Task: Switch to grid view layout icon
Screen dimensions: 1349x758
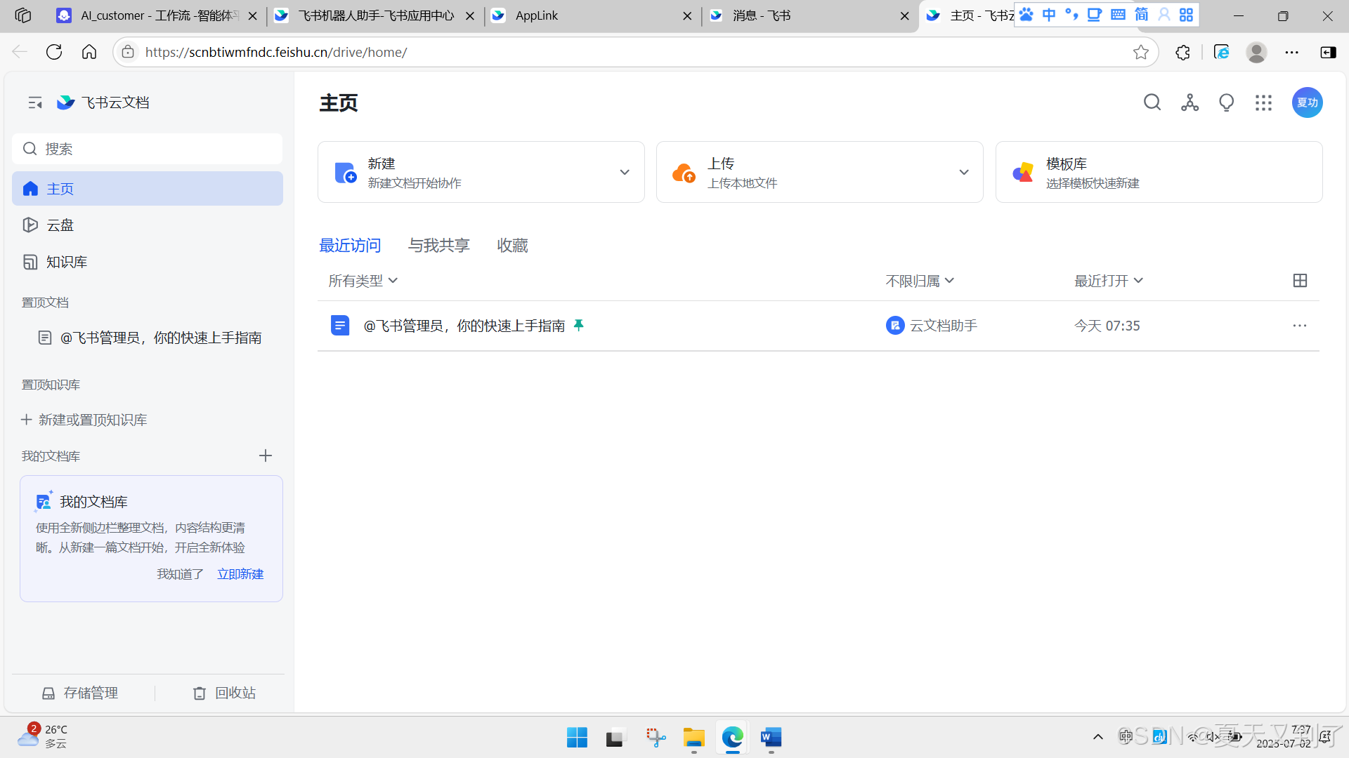Action: (x=1300, y=281)
